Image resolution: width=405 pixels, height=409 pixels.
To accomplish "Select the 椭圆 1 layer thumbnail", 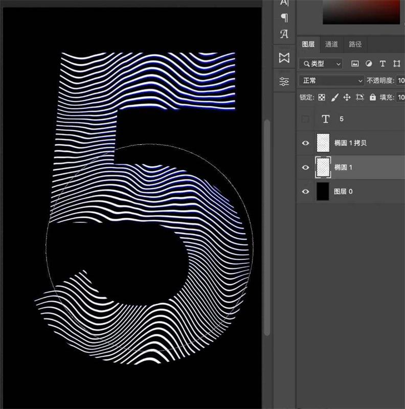I will click(x=323, y=167).
